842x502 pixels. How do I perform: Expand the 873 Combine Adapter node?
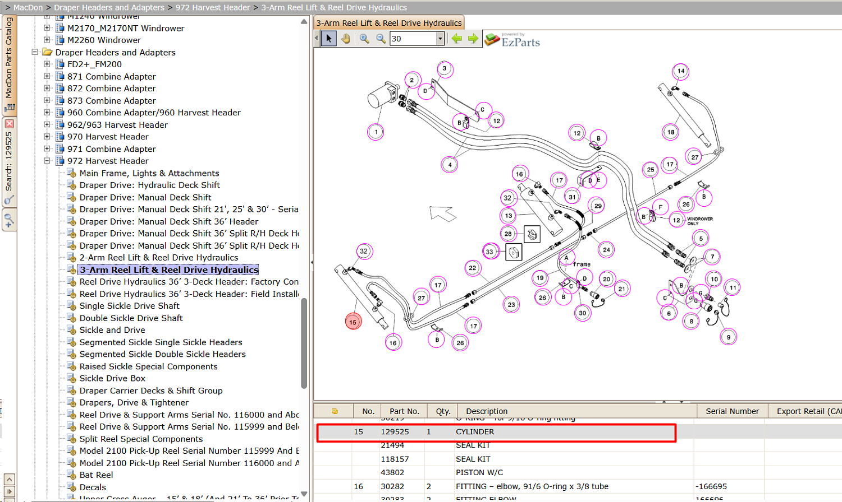point(47,100)
